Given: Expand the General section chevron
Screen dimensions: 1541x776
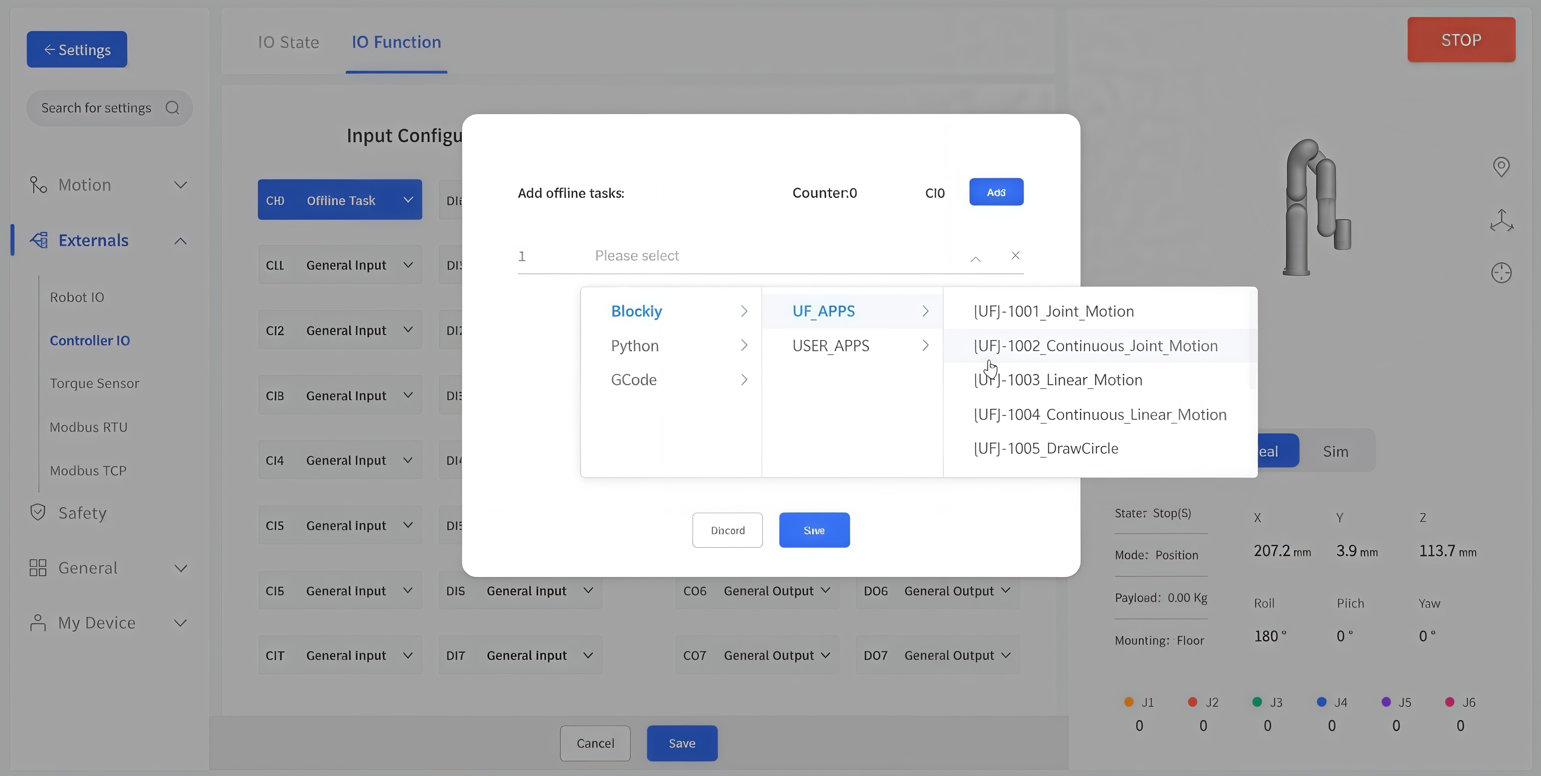Looking at the screenshot, I should tap(180, 568).
